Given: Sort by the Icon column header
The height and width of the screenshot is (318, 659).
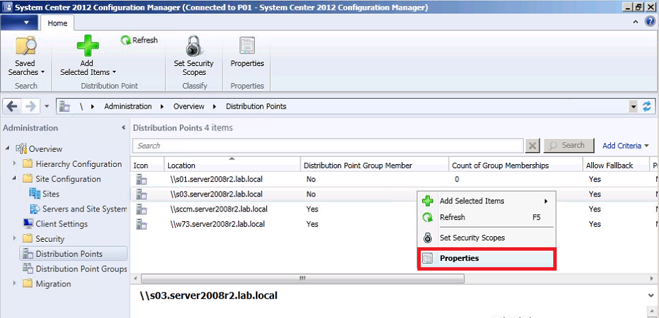Looking at the screenshot, I should (148, 165).
